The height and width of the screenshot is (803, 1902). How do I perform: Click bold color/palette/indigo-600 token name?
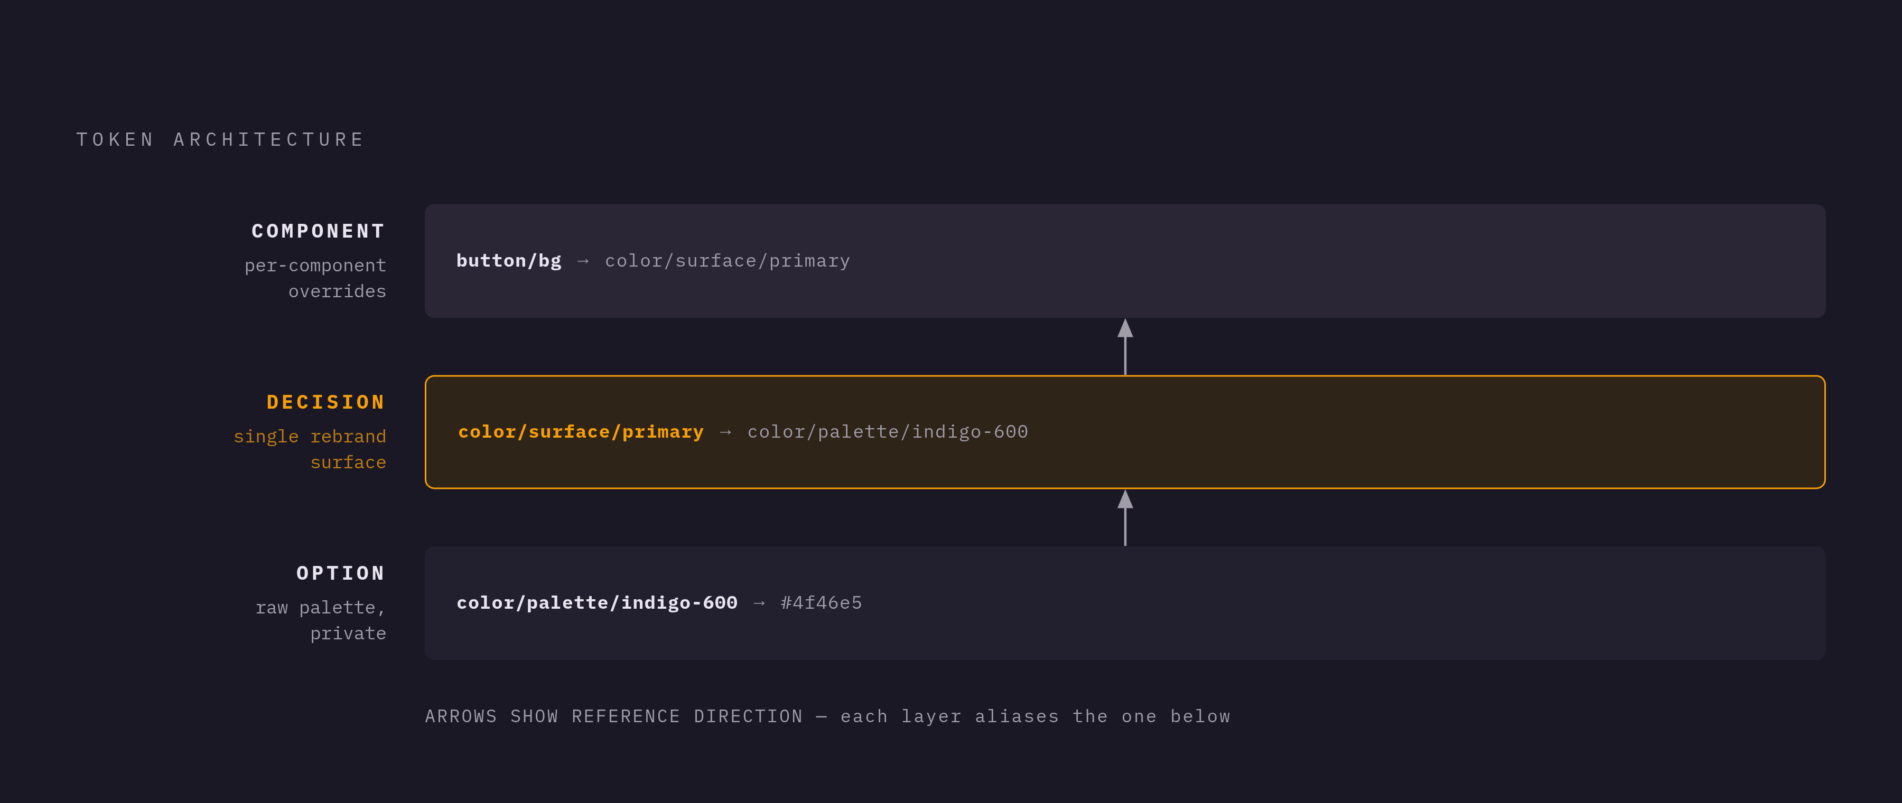(596, 603)
